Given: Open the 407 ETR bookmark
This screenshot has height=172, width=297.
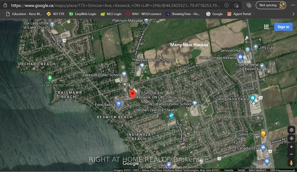Looking at the screenshot, I should [x=56, y=14].
